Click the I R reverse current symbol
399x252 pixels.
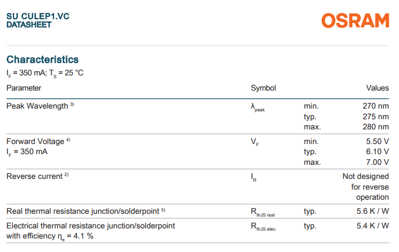[254, 177]
